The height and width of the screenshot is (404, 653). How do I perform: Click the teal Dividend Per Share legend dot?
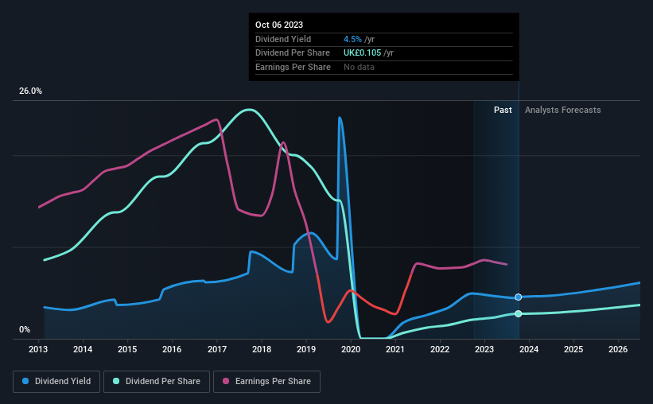point(117,382)
